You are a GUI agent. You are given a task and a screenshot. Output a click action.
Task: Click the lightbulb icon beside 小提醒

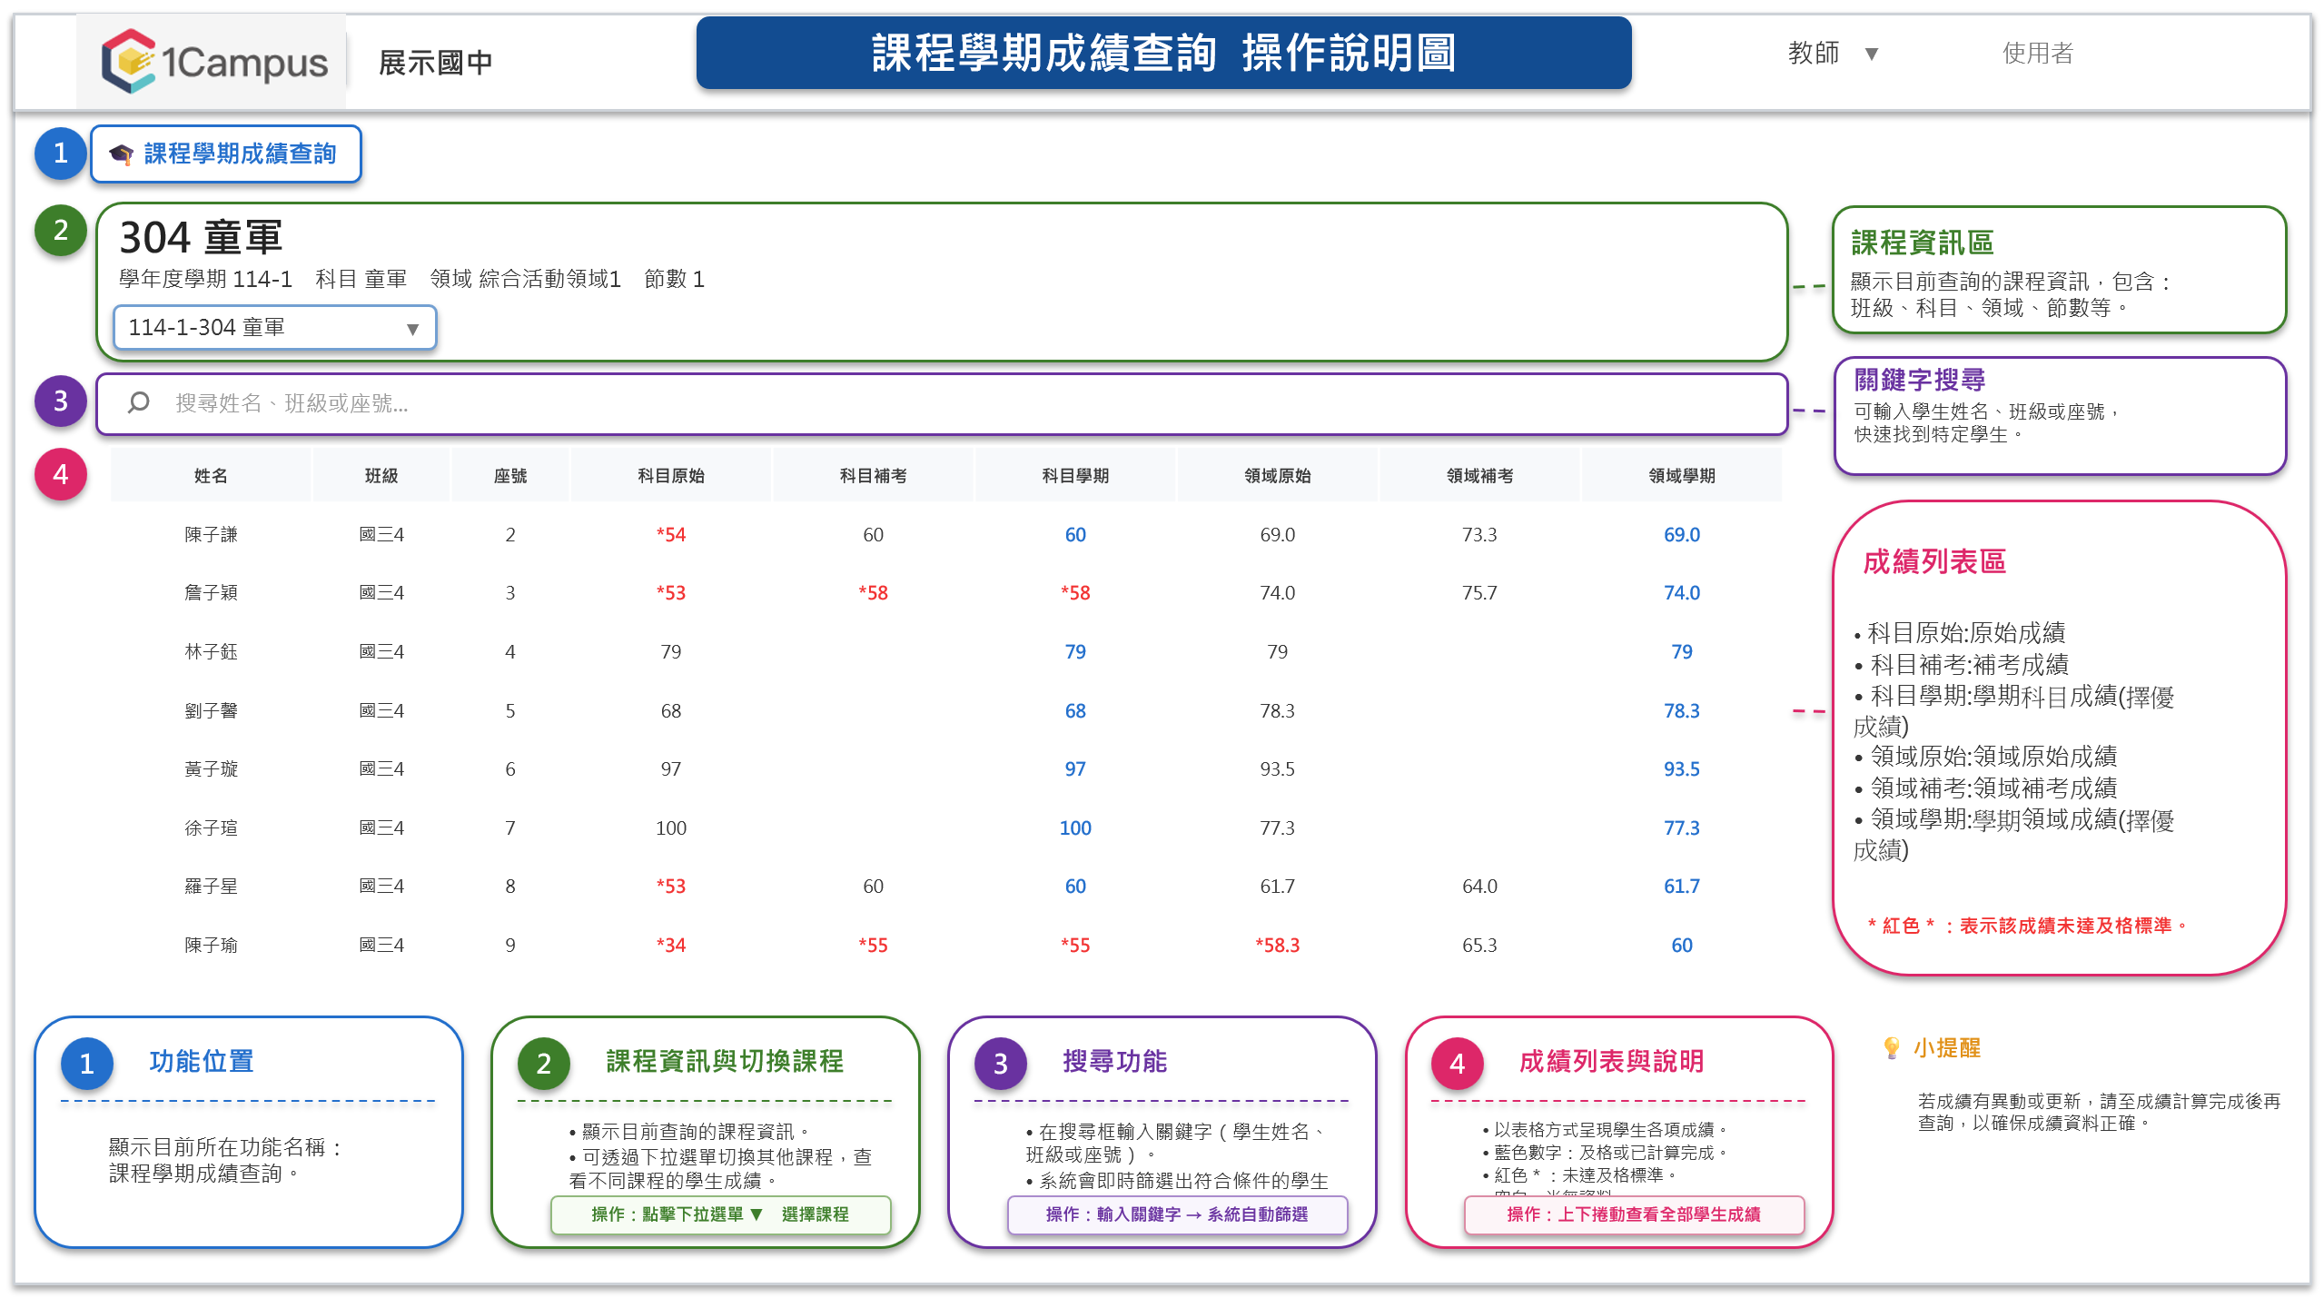(x=1892, y=1047)
